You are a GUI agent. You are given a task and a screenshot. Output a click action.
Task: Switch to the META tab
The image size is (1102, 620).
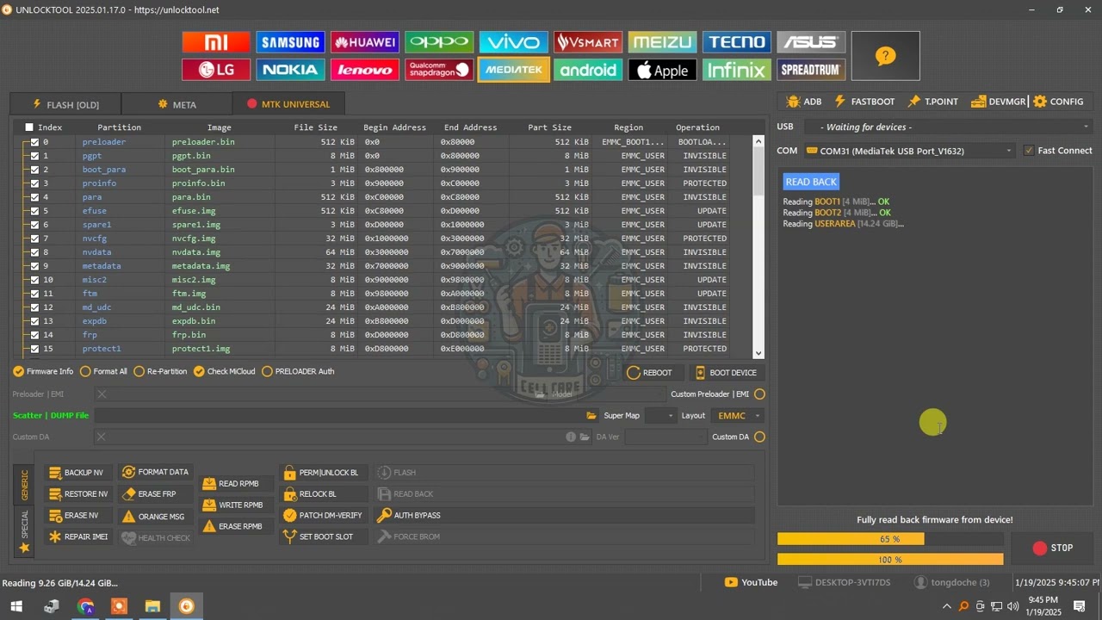pos(177,104)
